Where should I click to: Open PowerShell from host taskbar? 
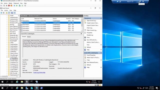coord(41,88)
